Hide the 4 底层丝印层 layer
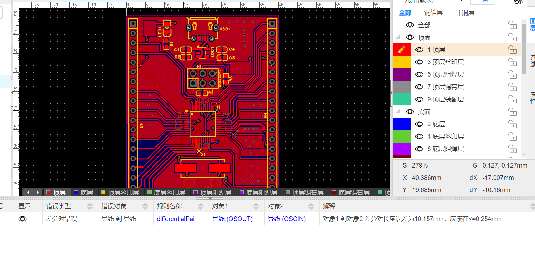 pos(419,136)
